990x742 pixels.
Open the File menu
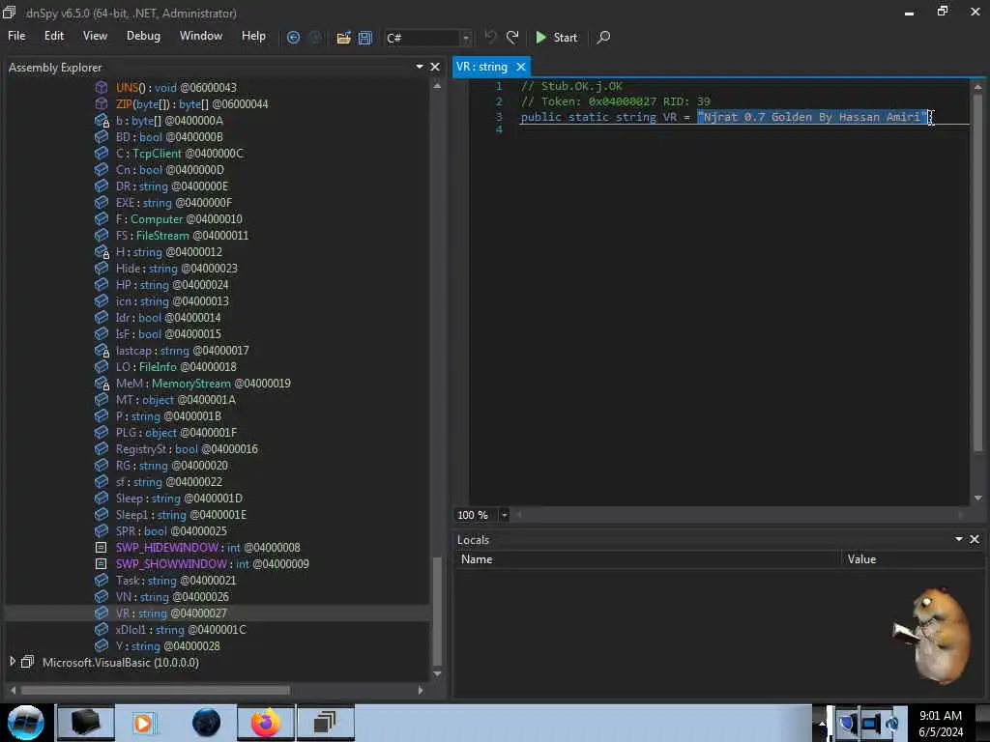click(16, 36)
